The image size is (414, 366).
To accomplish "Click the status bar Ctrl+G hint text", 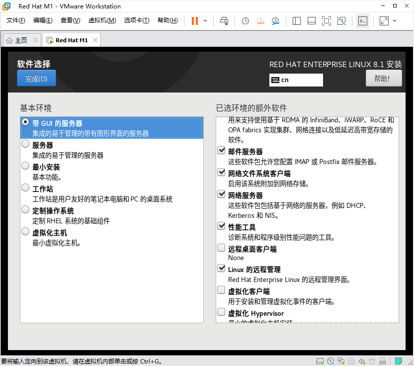I will point(82,361).
